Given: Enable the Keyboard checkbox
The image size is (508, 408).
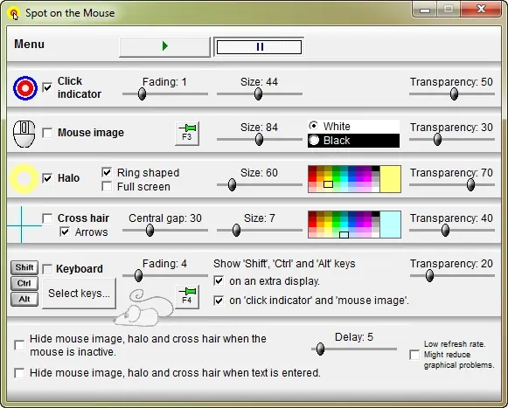Looking at the screenshot, I should 47,269.
